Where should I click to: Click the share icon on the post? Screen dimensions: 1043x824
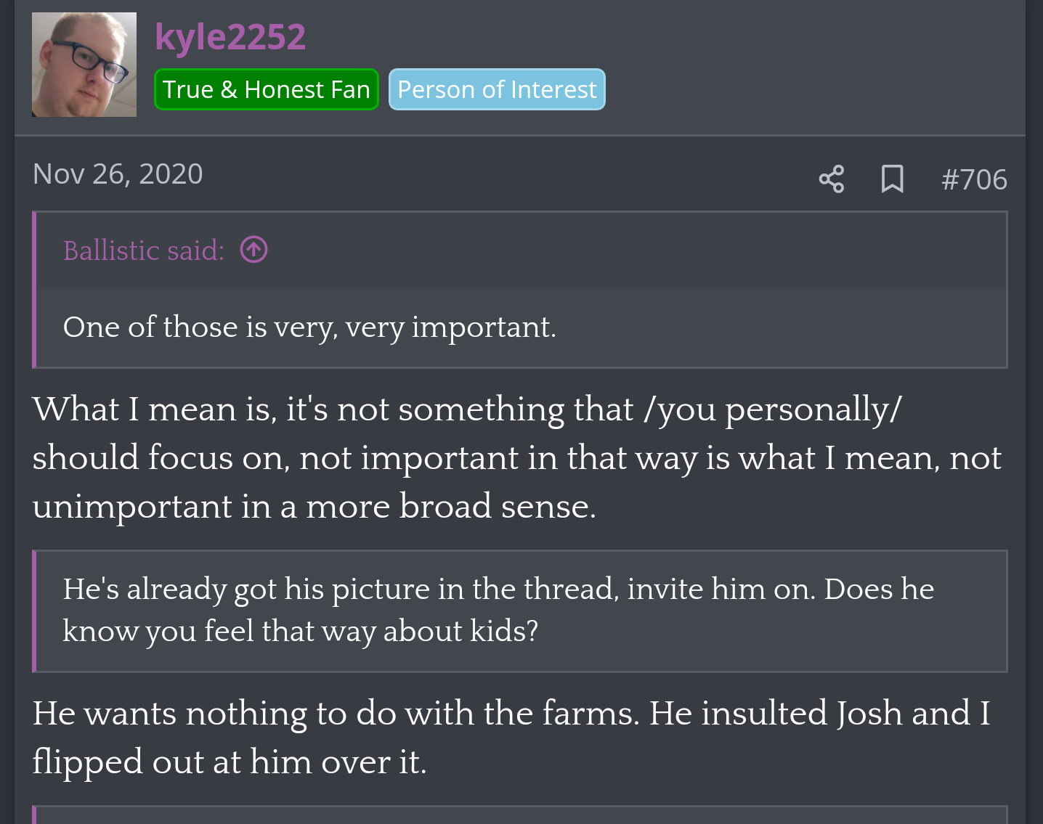(x=831, y=179)
